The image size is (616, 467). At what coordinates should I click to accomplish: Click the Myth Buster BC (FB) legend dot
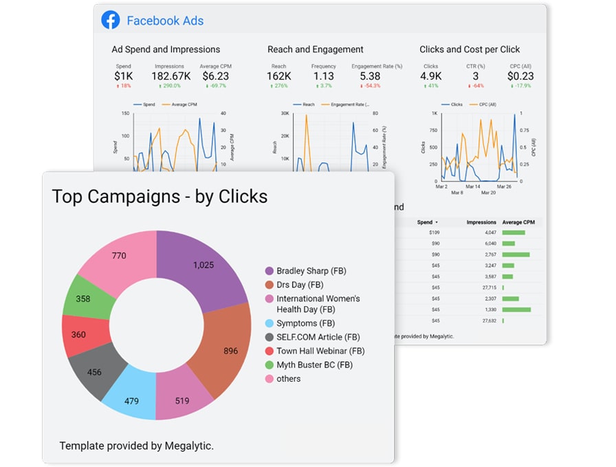269,365
